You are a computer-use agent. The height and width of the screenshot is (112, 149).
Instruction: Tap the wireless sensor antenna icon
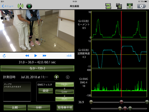[x=20, y=6]
